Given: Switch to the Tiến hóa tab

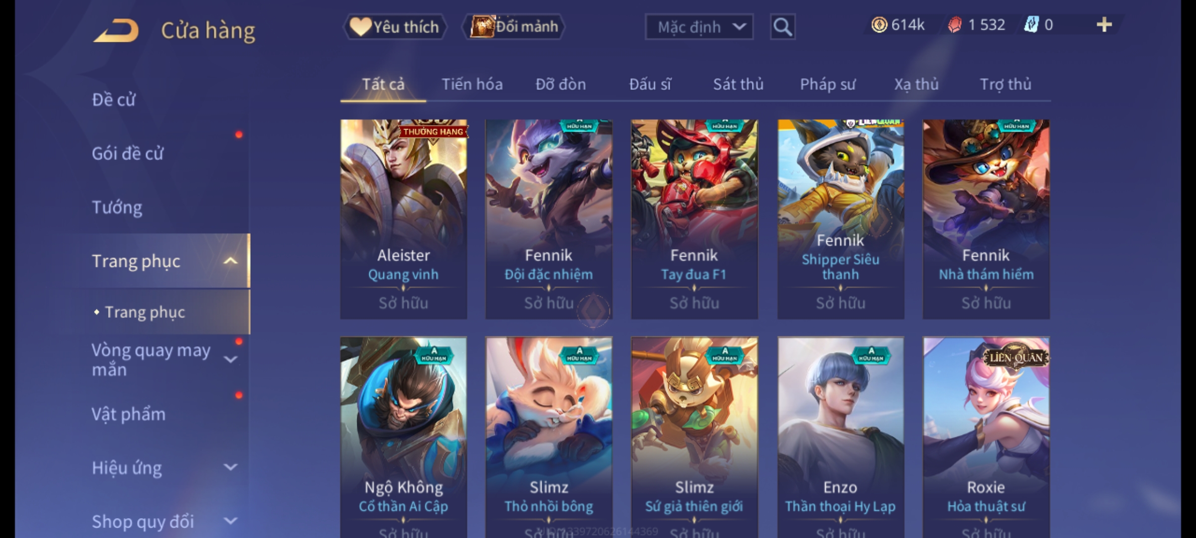Looking at the screenshot, I should pos(472,84).
